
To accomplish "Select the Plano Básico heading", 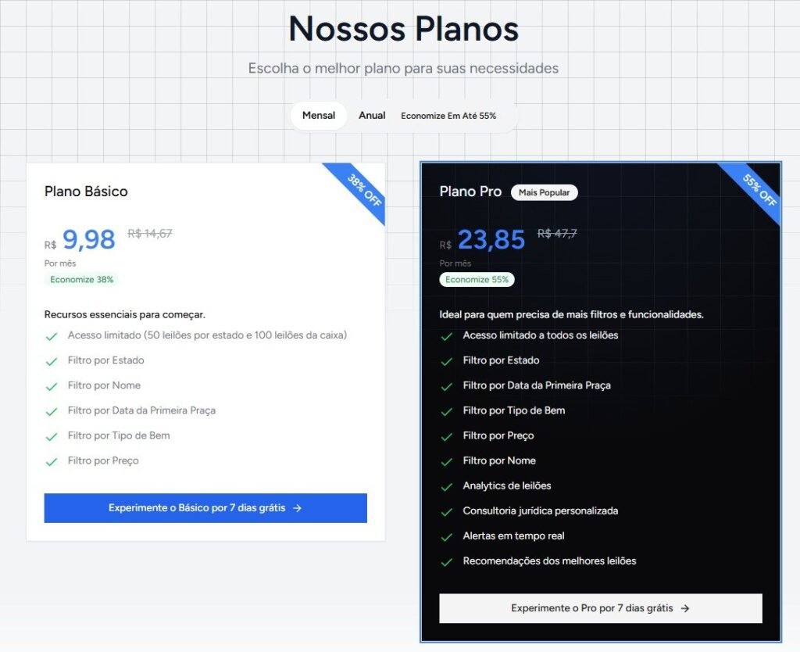I will [x=86, y=192].
